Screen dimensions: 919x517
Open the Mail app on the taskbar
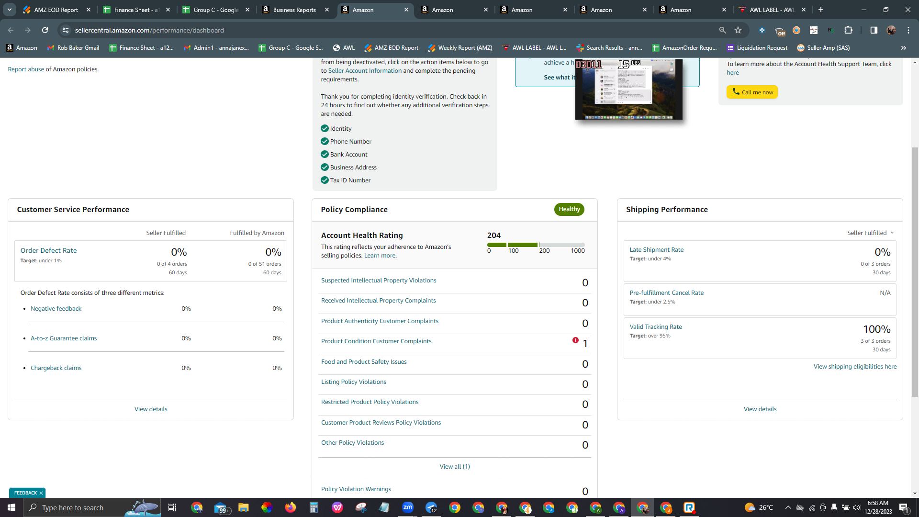point(221,507)
